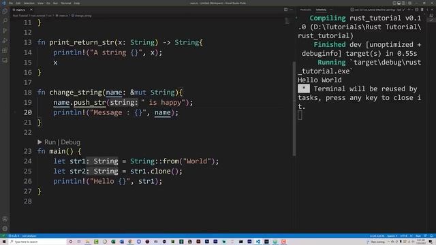Toggle secondary sidebar layout icon in title bar
The height and width of the screenshot is (245, 436).
pos(404,3)
